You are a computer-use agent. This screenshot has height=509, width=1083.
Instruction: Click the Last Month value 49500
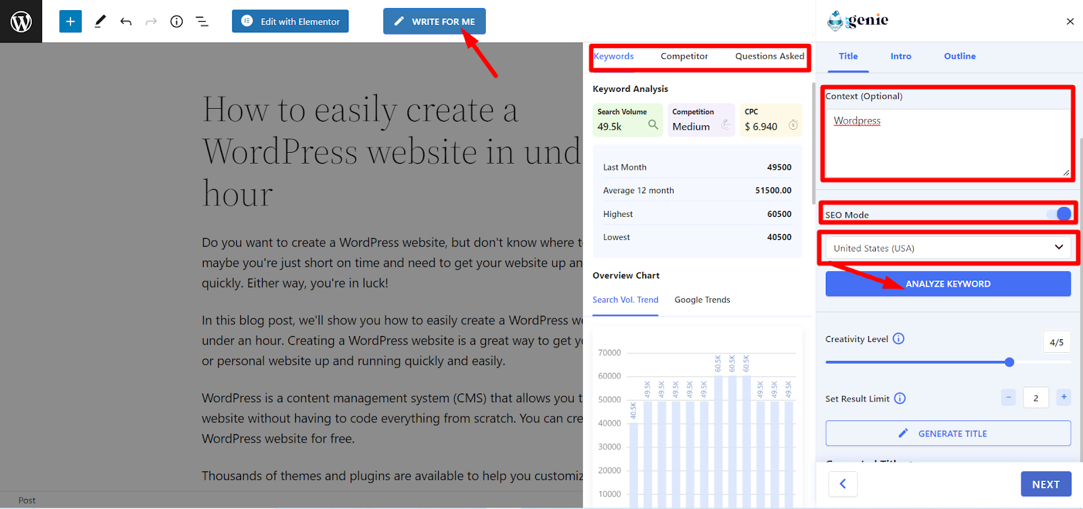[779, 167]
